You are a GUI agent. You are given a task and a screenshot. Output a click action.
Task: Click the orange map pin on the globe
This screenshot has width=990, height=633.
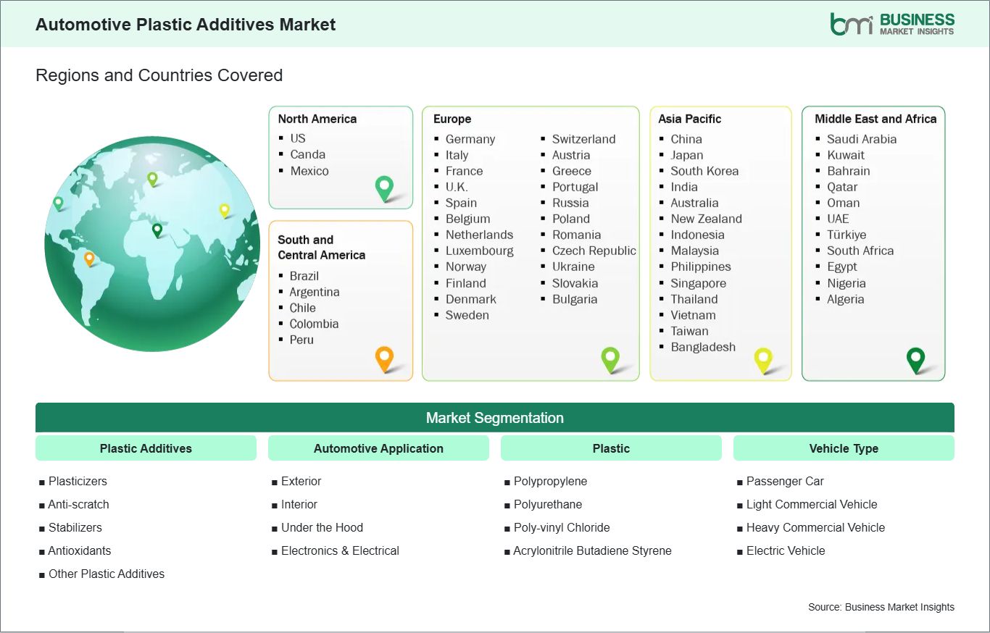tap(89, 257)
